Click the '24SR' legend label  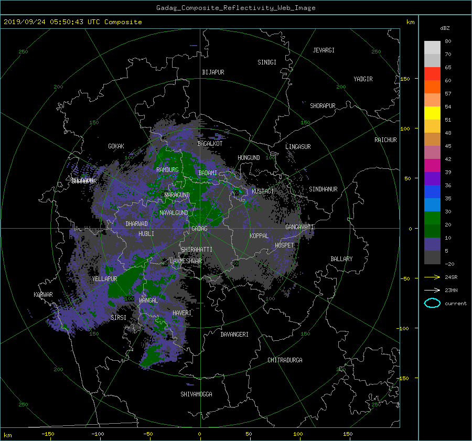[451, 277]
